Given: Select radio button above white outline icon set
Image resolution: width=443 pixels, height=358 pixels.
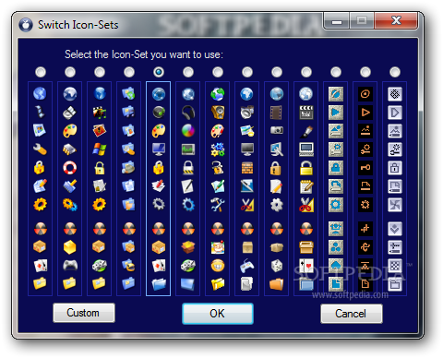Looking at the screenshot, I should (395, 72).
